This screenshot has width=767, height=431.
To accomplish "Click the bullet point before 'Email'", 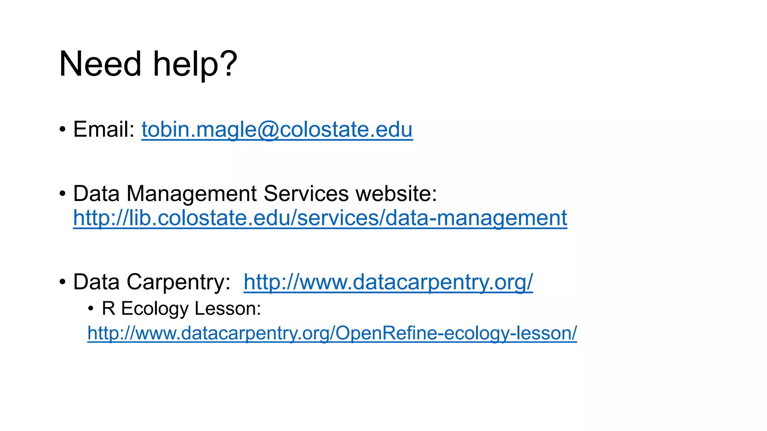I will pos(63,130).
